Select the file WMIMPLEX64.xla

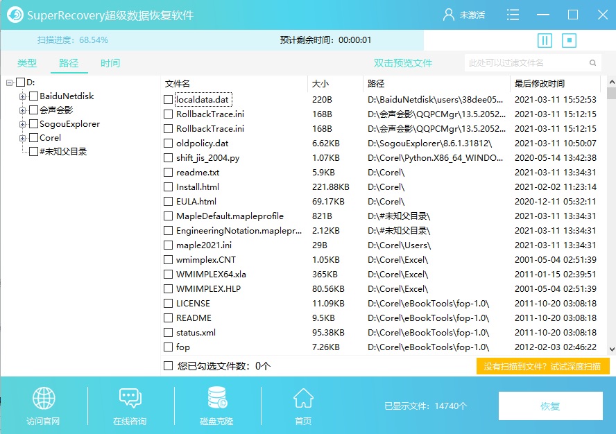point(211,274)
